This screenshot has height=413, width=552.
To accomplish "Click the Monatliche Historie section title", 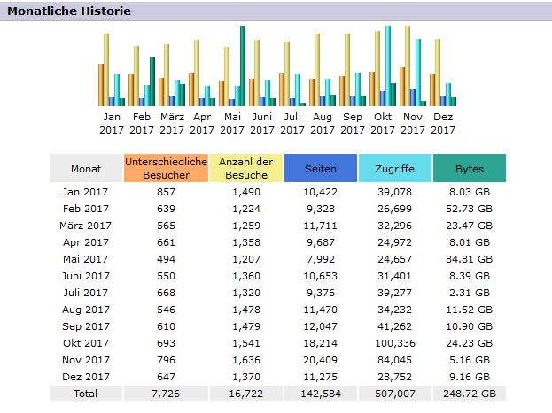I will pyautogui.click(x=69, y=11).
